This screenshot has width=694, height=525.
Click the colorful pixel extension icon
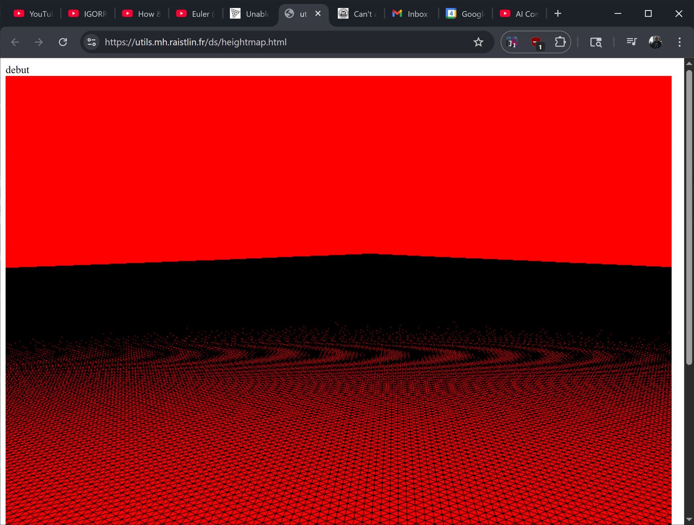pos(512,42)
